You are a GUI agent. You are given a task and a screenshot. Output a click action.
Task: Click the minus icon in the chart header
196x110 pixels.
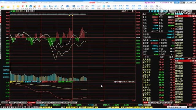(130, 11)
